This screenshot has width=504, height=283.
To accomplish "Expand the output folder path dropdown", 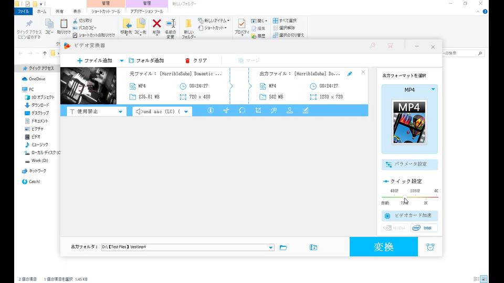I will point(271,247).
